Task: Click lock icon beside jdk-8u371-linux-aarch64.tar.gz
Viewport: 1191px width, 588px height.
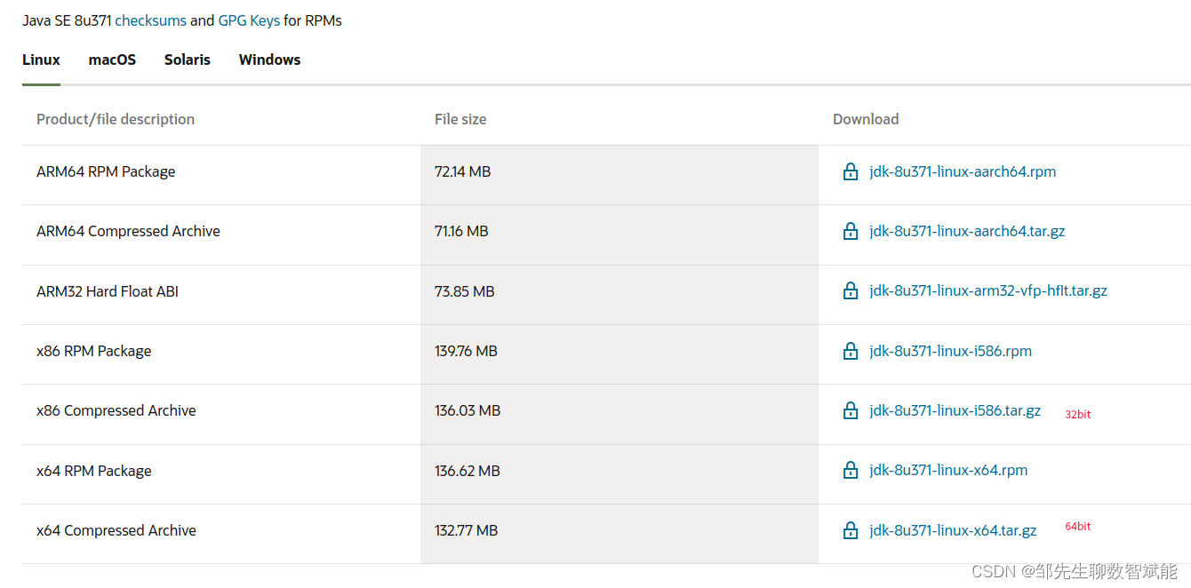Action: [x=851, y=231]
